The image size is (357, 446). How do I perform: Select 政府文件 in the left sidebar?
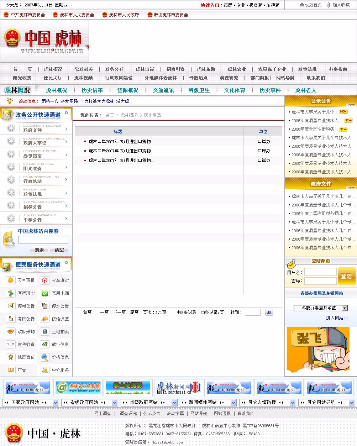coord(33,130)
